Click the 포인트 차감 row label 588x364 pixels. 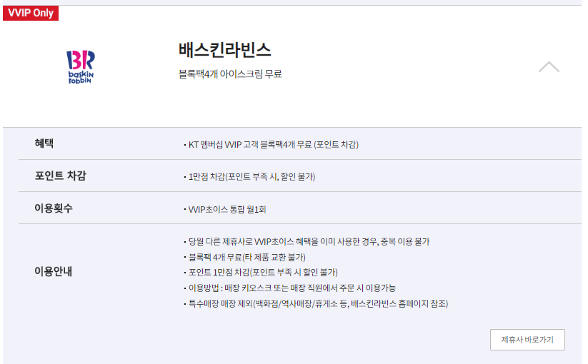tap(61, 176)
